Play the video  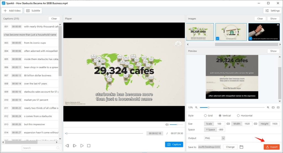(x=82, y=146)
